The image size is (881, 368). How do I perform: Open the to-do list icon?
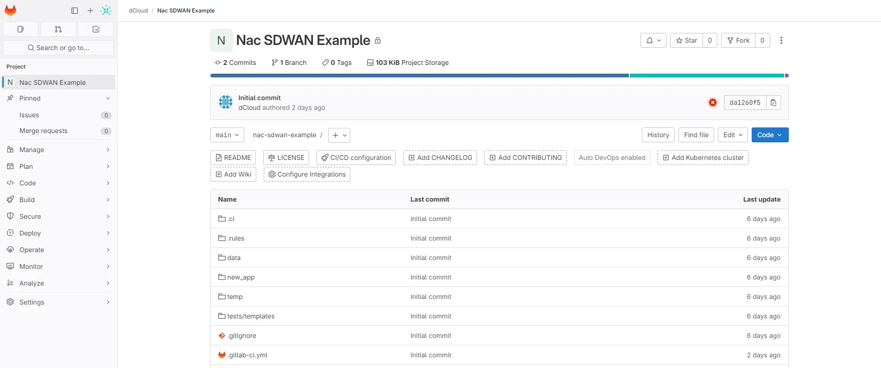click(96, 29)
